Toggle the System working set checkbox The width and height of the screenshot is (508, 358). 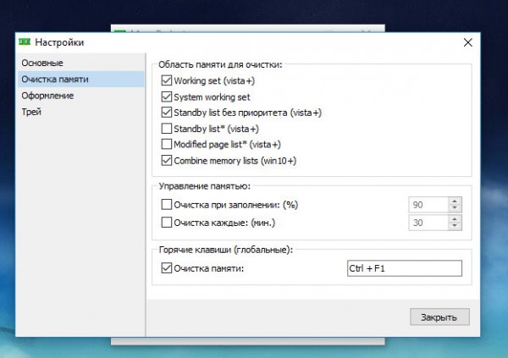pyautogui.click(x=167, y=96)
